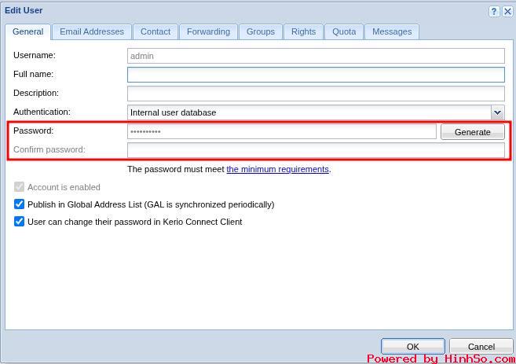This screenshot has height=364, width=516.
Task: Toggle Publish in Global Address List checkbox
Action: 20,204
